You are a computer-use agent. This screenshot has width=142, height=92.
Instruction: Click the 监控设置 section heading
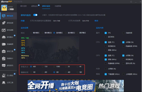click(x=24, y=28)
